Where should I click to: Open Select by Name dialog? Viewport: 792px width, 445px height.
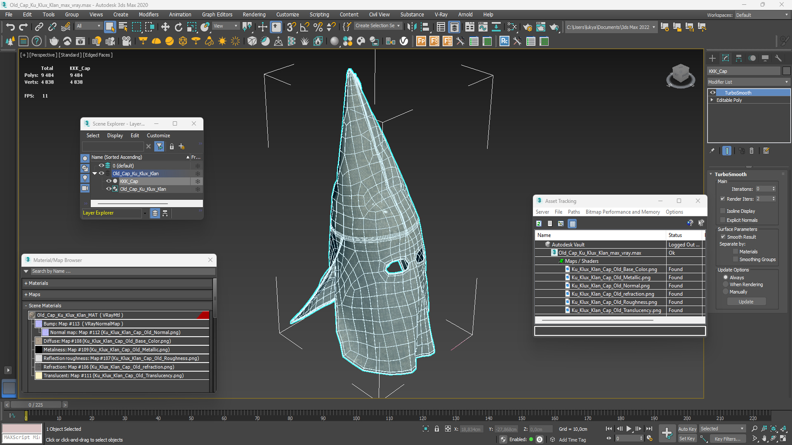click(123, 27)
